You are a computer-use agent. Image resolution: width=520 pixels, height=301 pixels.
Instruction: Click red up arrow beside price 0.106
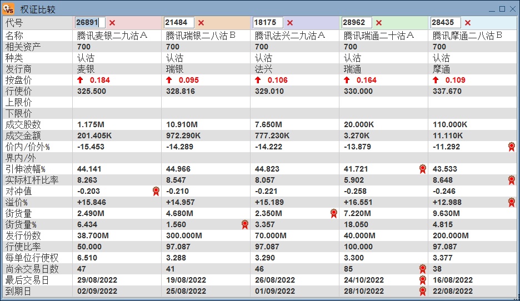coord(258,80)
